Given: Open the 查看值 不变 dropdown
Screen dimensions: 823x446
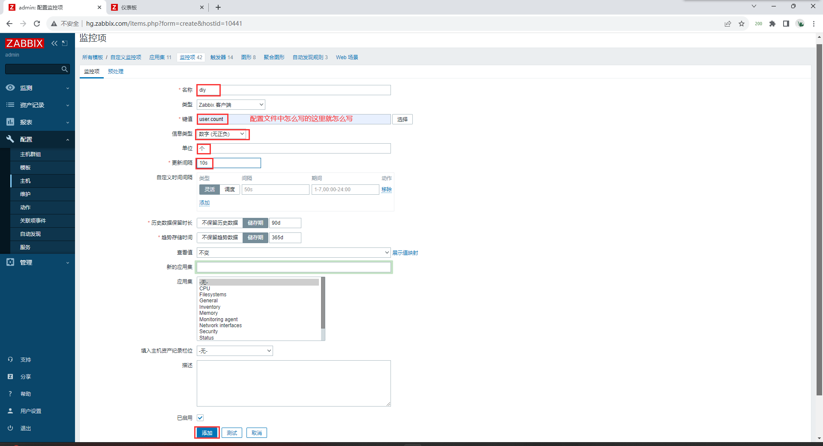Looking at the screenshot, I should [294, 253].
